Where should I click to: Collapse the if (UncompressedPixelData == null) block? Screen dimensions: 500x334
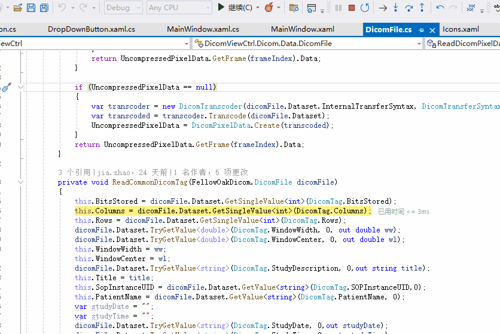(x=20, y=87)
